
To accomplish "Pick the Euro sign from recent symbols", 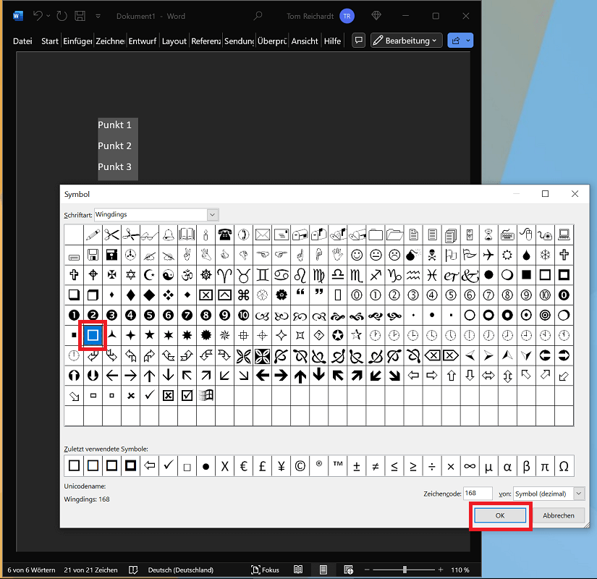I will (x=244, y=466).
